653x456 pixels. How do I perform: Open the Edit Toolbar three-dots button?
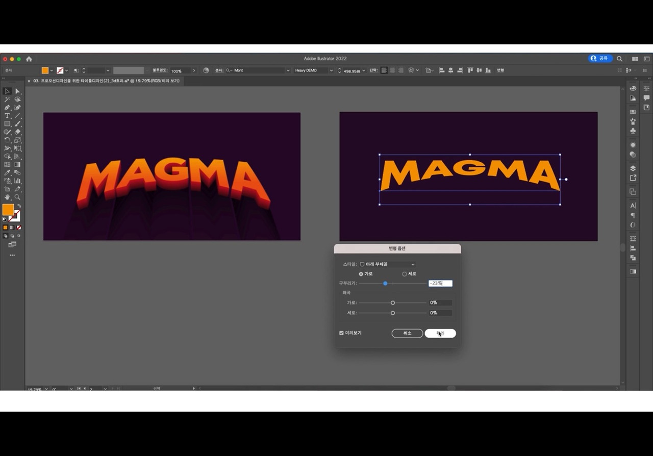click(x=12, y=255)
